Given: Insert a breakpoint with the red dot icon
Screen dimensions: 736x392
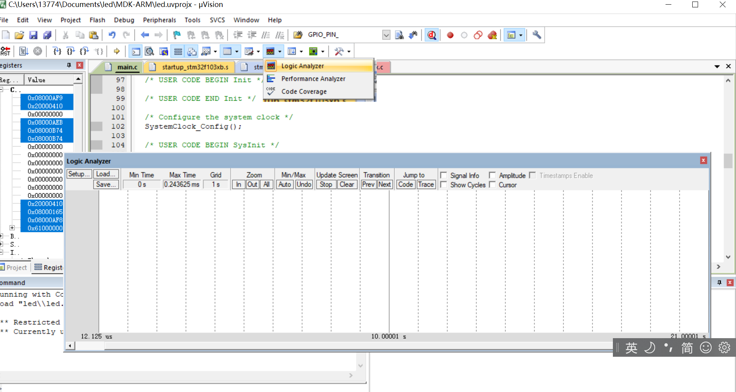Looking at the screenshot, I should click(x=450, y=35).
